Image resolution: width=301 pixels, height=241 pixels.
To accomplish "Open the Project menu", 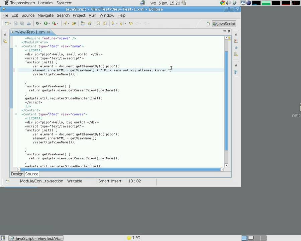I will [79, 15].
